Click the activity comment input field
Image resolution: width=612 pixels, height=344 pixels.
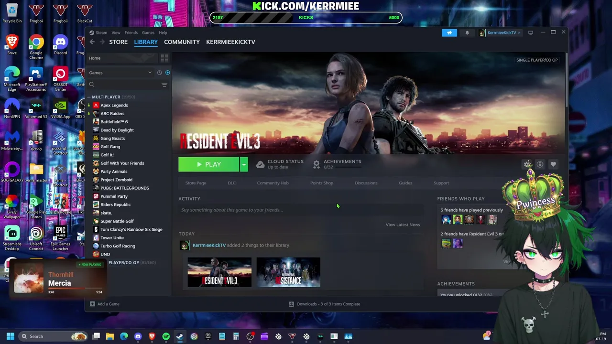click(x=301, y=210)
